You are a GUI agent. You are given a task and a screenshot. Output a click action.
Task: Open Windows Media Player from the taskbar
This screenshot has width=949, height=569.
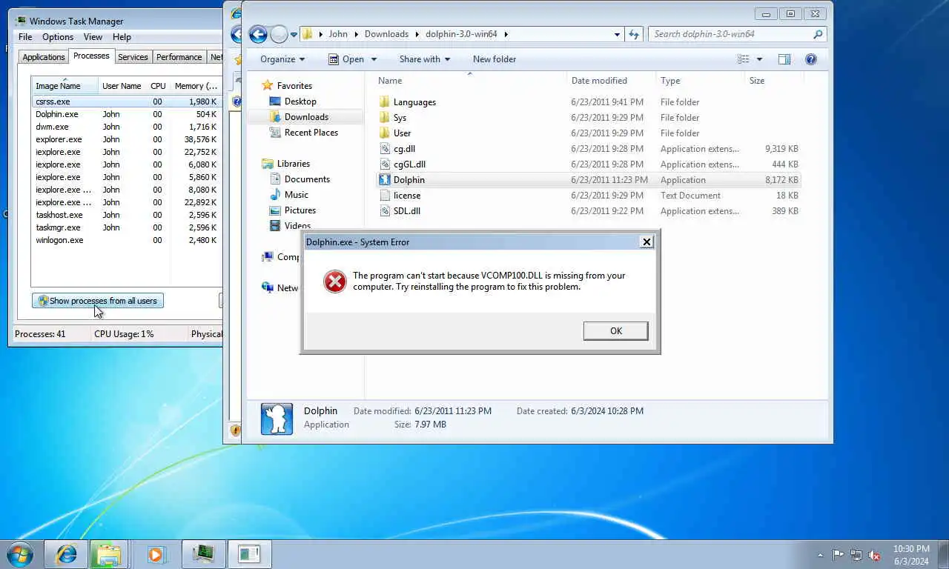point(156,554)
